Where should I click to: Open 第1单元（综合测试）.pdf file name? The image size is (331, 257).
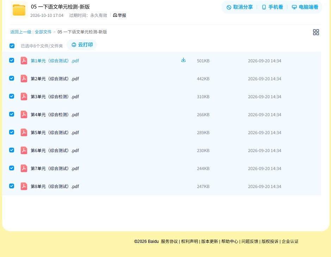55,61
